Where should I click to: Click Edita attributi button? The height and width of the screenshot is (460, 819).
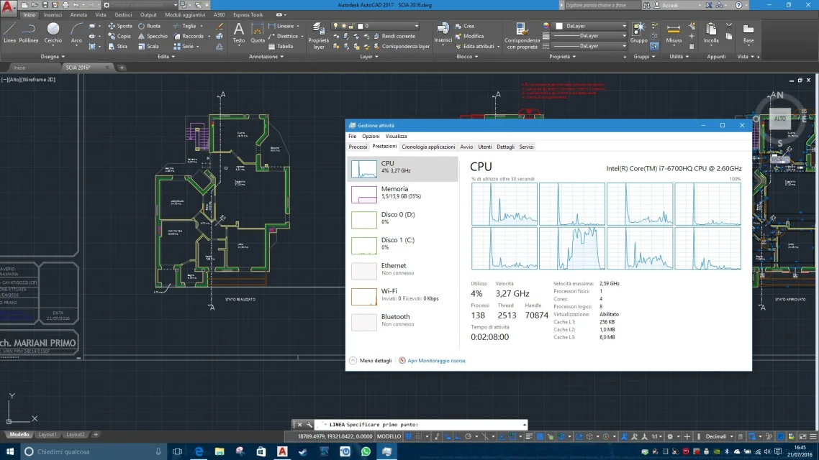coord(474,47)
